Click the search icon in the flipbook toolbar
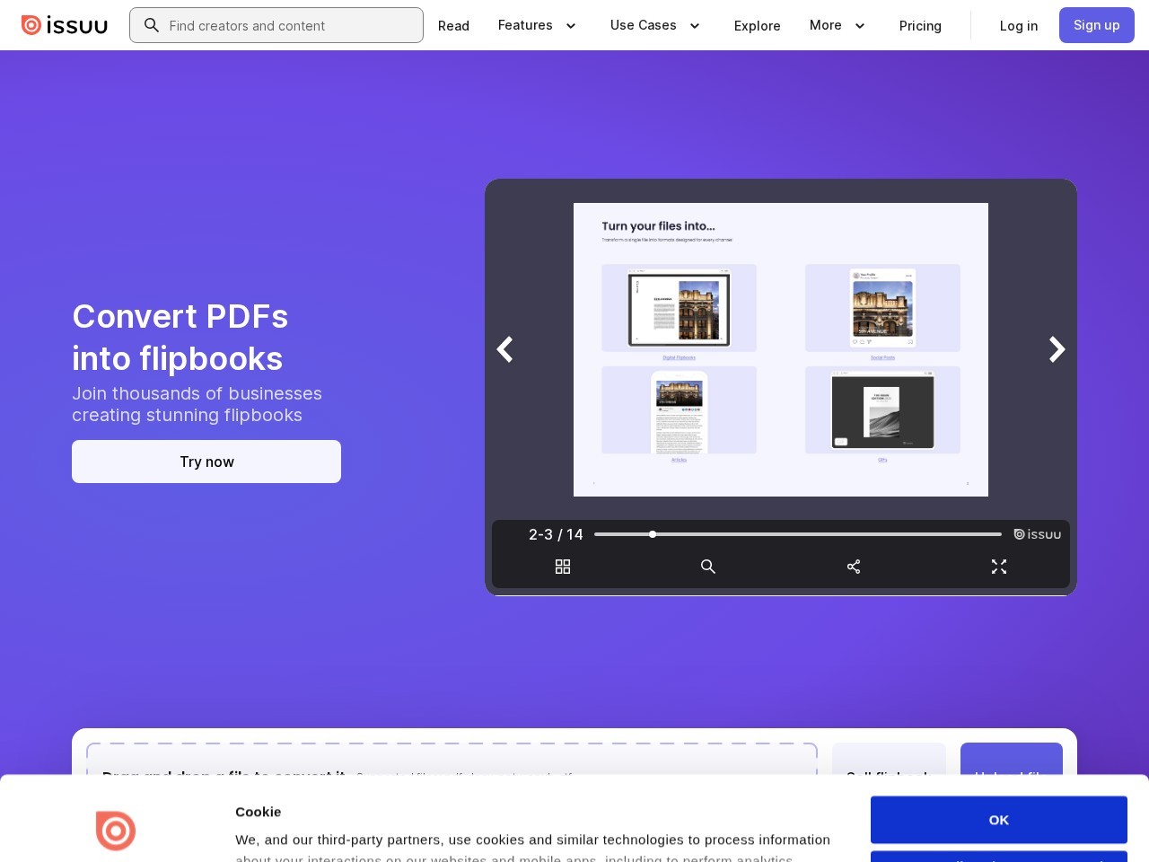The height and width of the screenshot is (862, 1149). (708, 567)
